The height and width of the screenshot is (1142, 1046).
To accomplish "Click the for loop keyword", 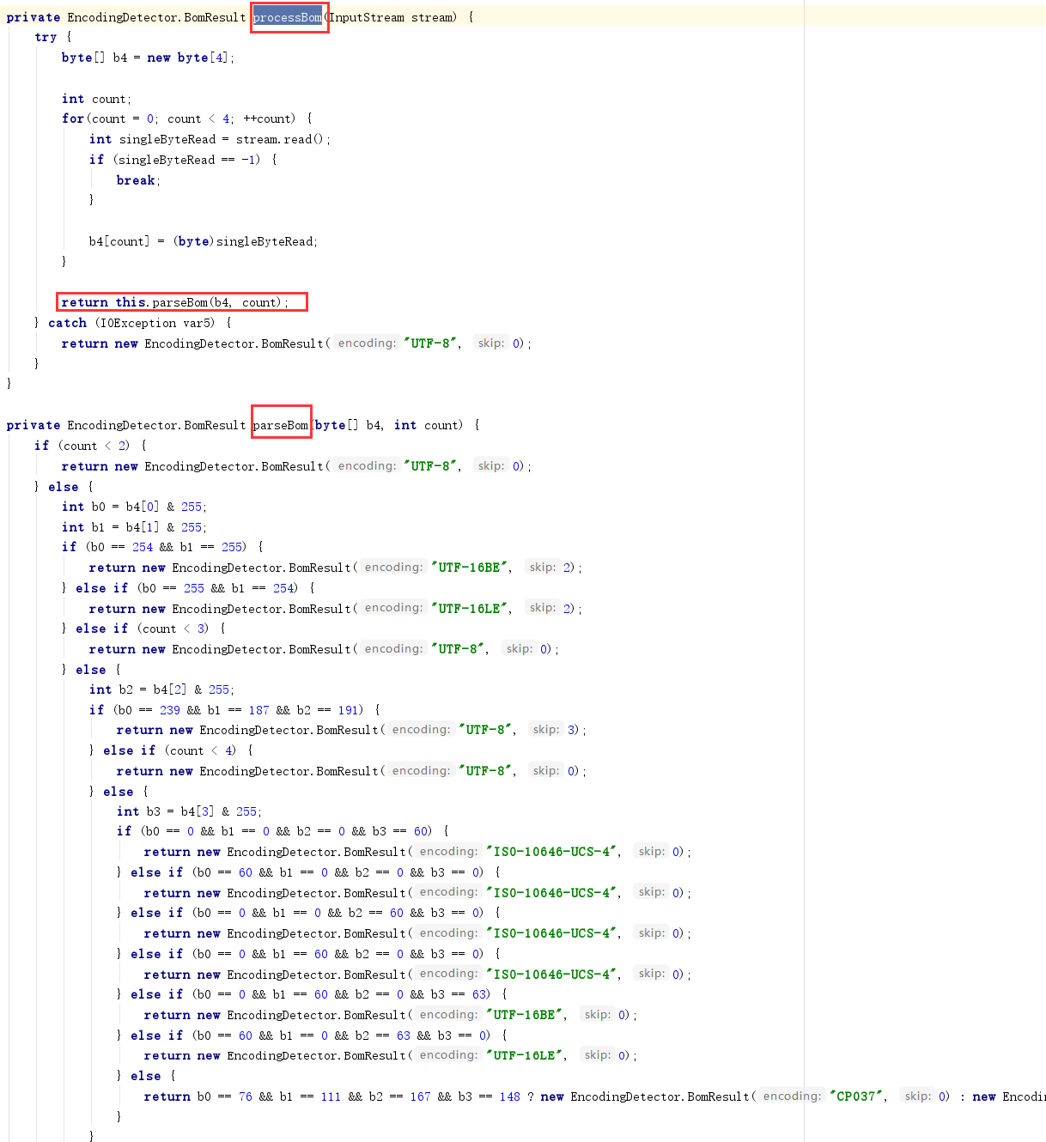I will pyautogui.click(x=72, y=118).
